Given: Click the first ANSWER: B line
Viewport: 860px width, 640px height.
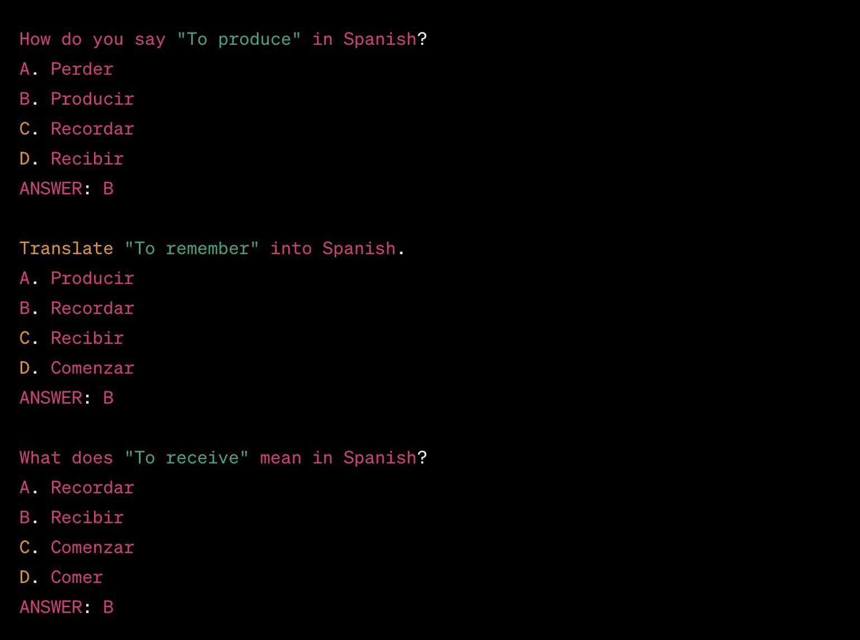Looking at the screenshot, I should coord(67,189).
